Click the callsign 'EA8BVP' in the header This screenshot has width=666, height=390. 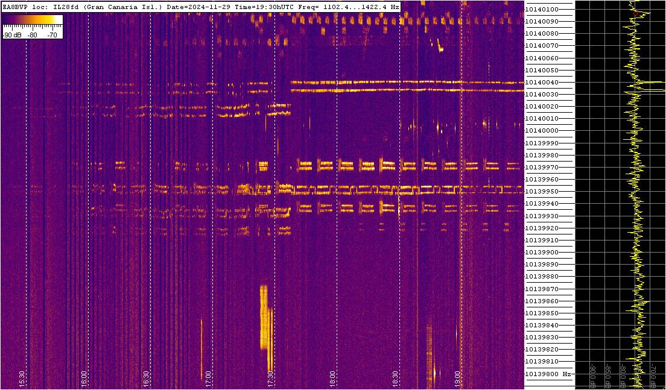coord(14,7)
